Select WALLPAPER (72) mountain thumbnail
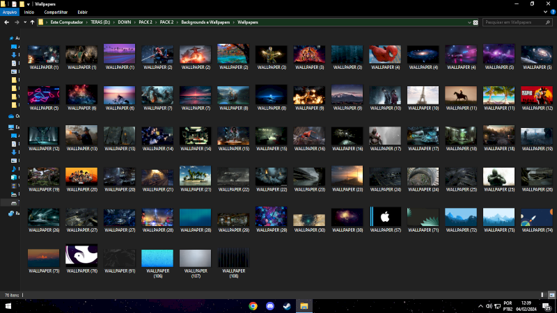The image size is (557, 313). (x=461, y=217)
